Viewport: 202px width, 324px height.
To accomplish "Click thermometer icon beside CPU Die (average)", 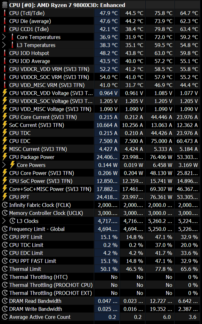I will [x=4, y=21].
